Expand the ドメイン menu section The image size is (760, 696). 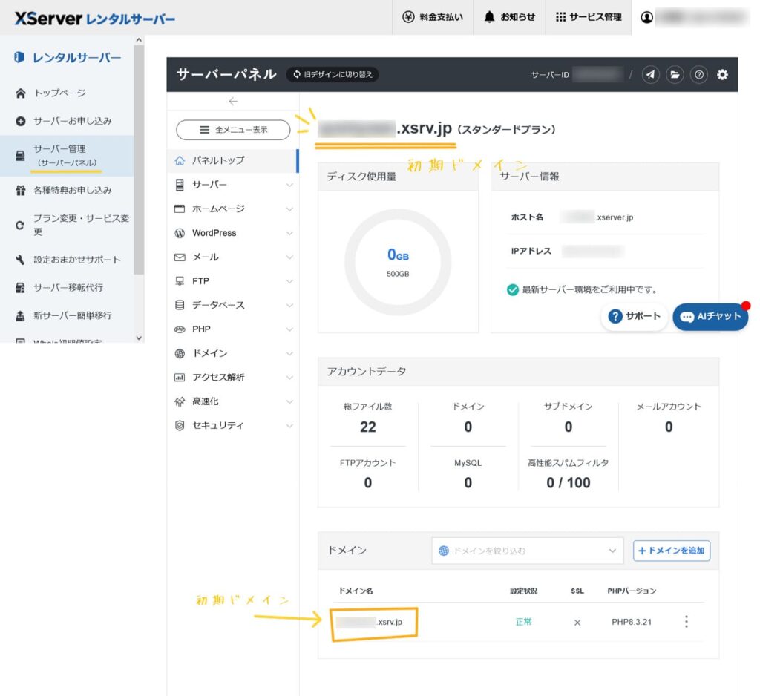click(232, 353)
